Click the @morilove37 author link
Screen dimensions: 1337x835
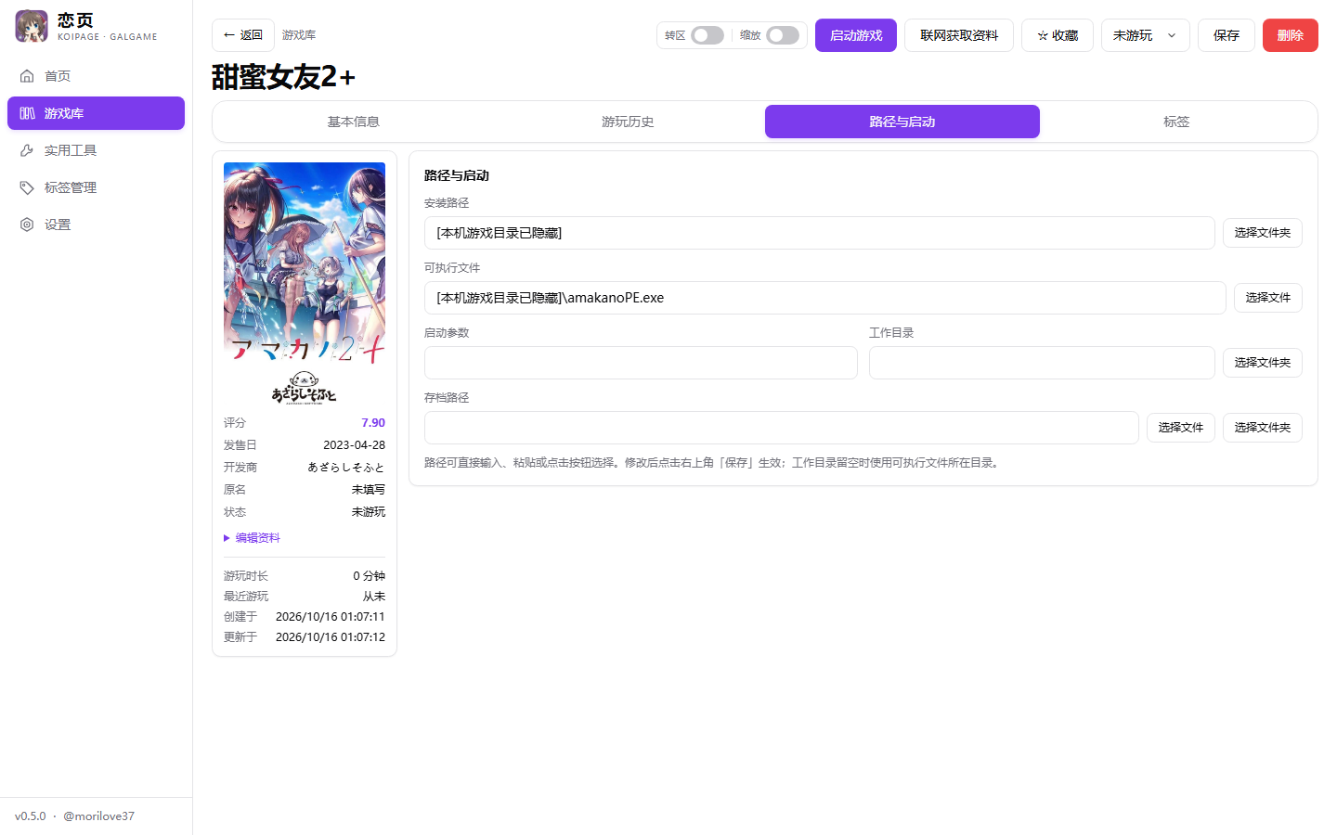click(x=98, y=816)
